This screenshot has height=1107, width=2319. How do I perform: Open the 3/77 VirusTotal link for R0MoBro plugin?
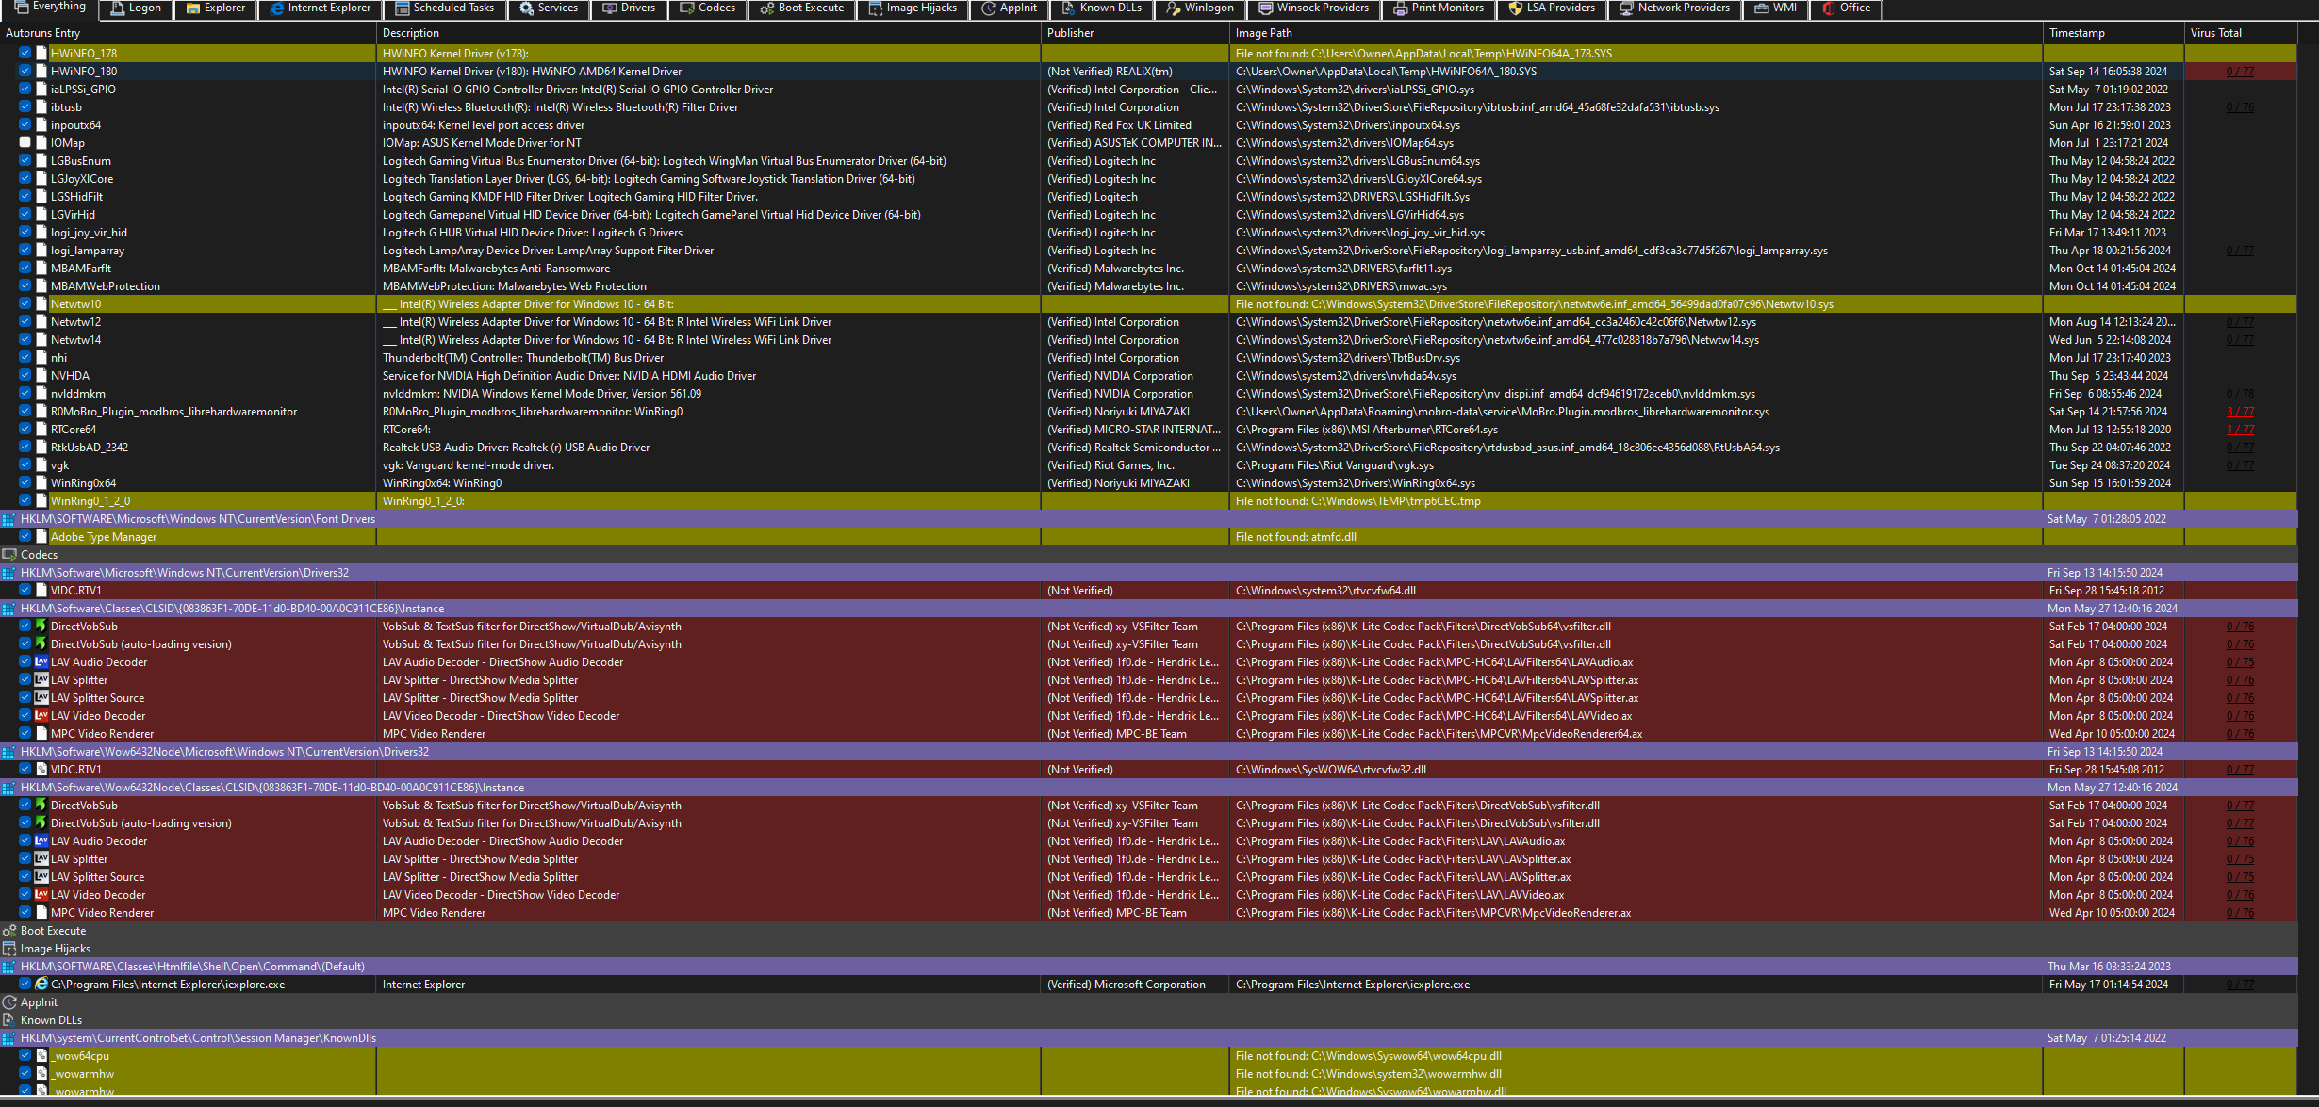click(x=2240, y=412)
